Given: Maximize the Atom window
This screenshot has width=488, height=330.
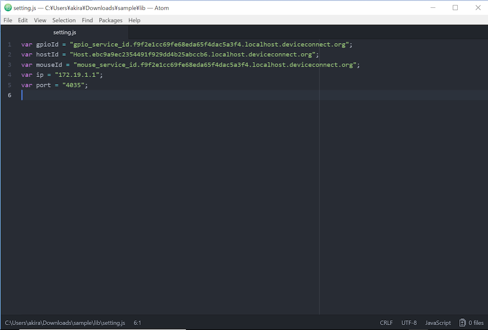Looking at the screenshot, I should [x=455, y=8].
